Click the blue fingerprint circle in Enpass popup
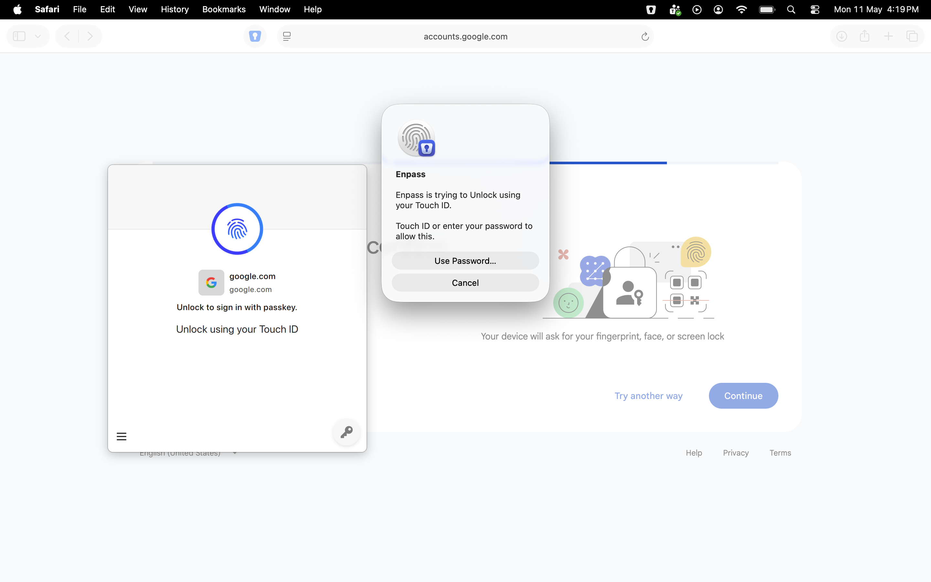The height and width of the screenshot is (582, 931). tap(237, 229)
